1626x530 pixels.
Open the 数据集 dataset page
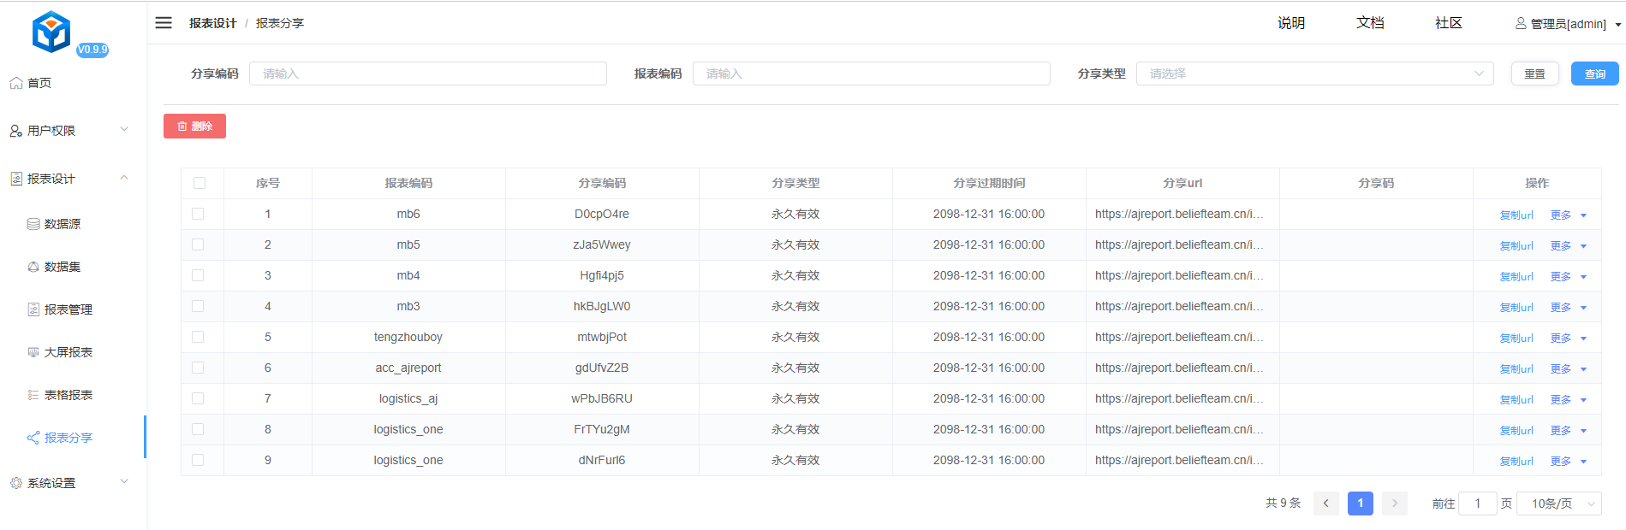[62, 267]
